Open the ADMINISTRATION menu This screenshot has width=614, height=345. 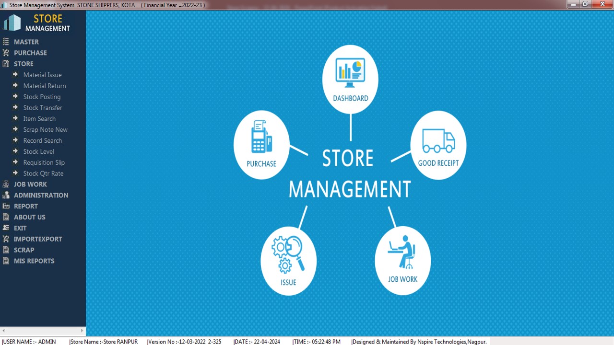pos(41,195)
